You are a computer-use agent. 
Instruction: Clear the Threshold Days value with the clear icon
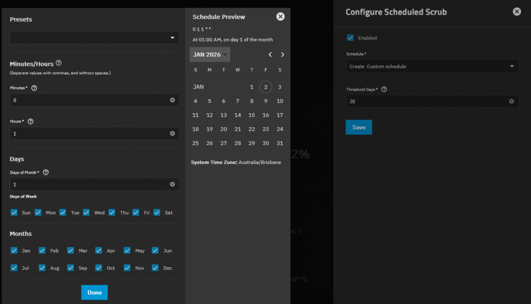coord(511,101)
